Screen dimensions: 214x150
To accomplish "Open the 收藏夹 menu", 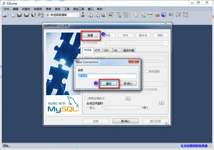I will (26, 9).
